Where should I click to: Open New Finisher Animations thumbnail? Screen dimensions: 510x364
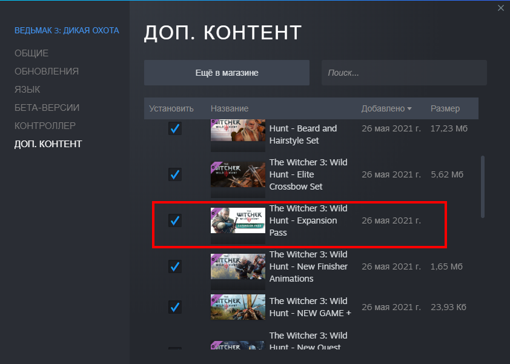click(238, 266)
